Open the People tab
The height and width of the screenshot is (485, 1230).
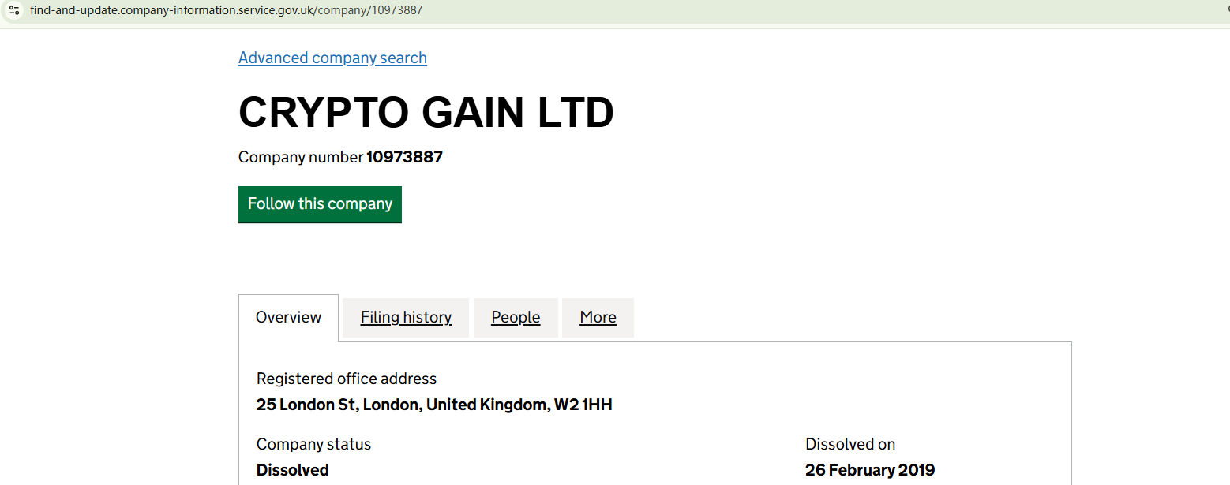tap(516, 317)
